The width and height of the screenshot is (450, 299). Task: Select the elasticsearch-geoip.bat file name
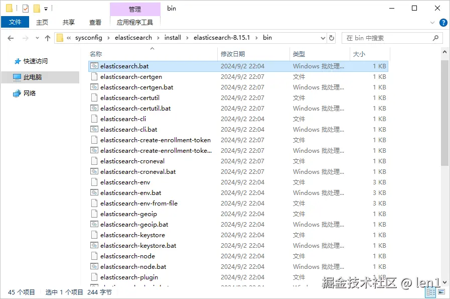[x=134, y=224]
